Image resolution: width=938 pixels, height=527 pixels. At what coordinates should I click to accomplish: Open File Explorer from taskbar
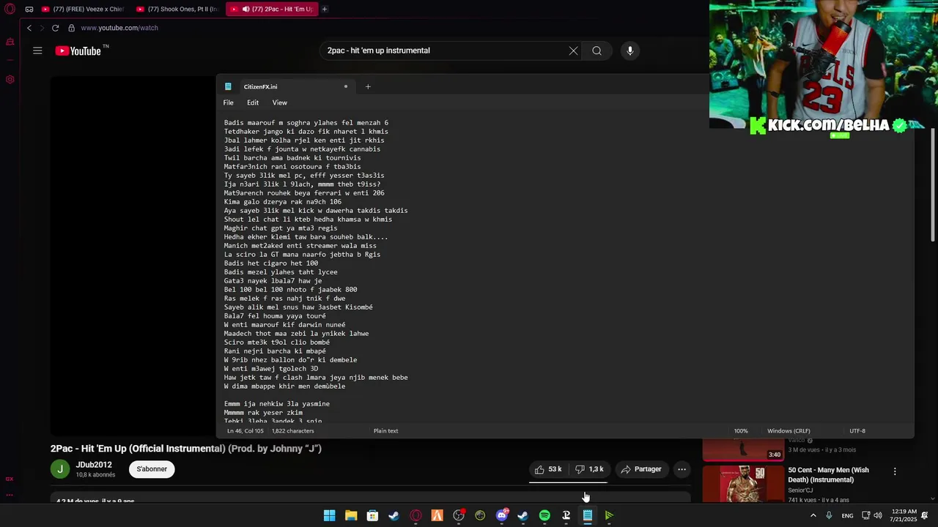[x=351, y=515]
